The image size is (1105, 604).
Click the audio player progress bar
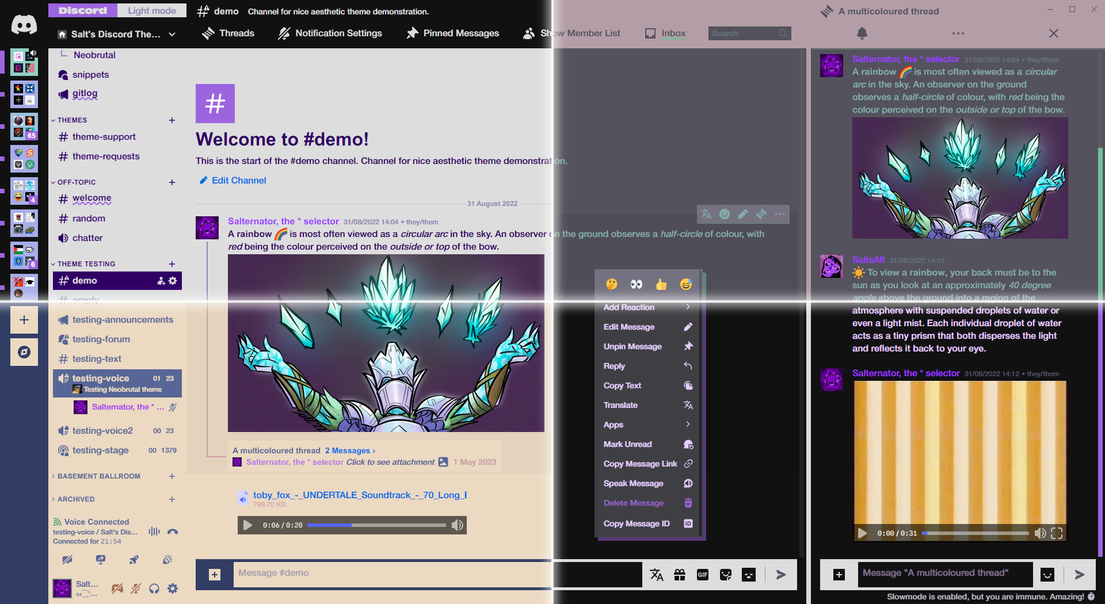376,525
